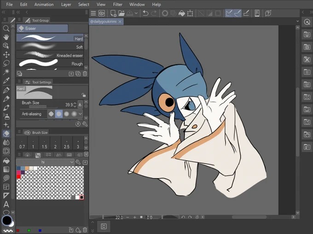
Task: Expand the color panel tabs menu arrow
Action: click(86, 154)
